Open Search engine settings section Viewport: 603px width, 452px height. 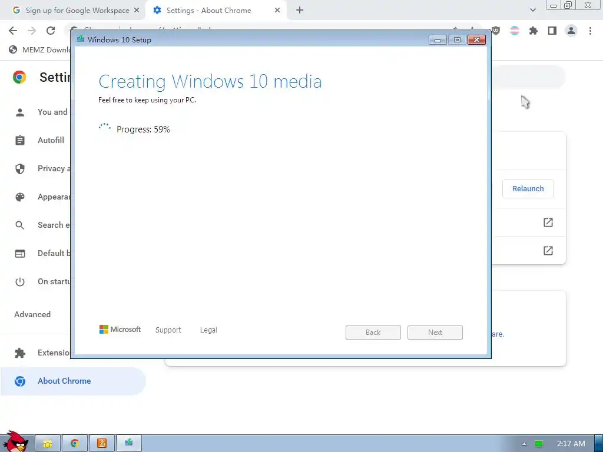42,225
